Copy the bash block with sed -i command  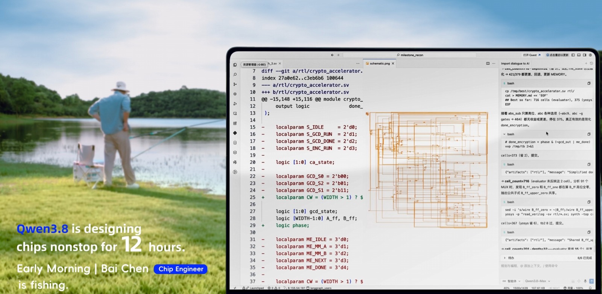pyautogui.click(x=589, y=202)
